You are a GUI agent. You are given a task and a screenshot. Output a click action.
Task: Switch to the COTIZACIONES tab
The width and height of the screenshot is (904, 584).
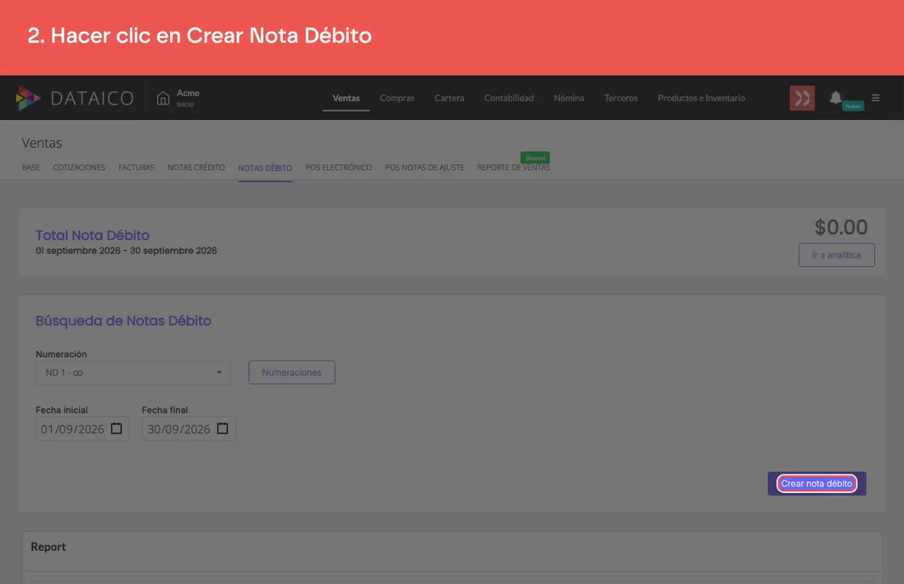[79, 168]
